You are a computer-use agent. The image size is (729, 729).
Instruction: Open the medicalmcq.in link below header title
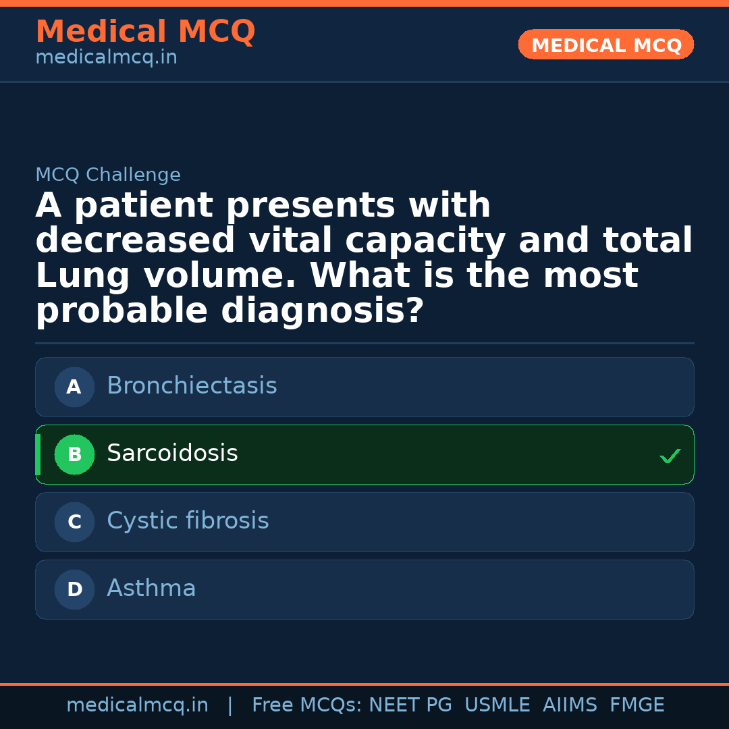coord(106,58)
